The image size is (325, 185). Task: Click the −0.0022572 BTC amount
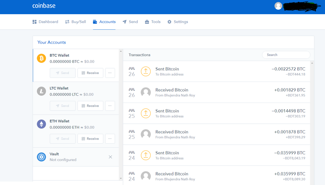pyautogui.click(x=288, y=69)
